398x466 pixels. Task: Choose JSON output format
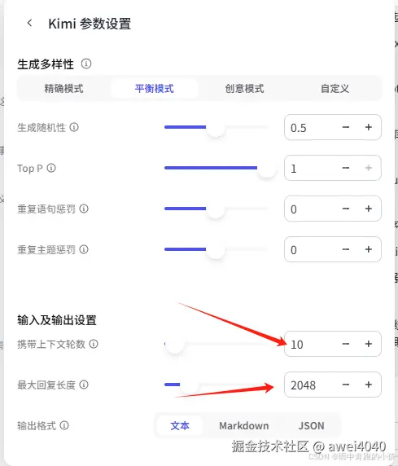point(311,425)
